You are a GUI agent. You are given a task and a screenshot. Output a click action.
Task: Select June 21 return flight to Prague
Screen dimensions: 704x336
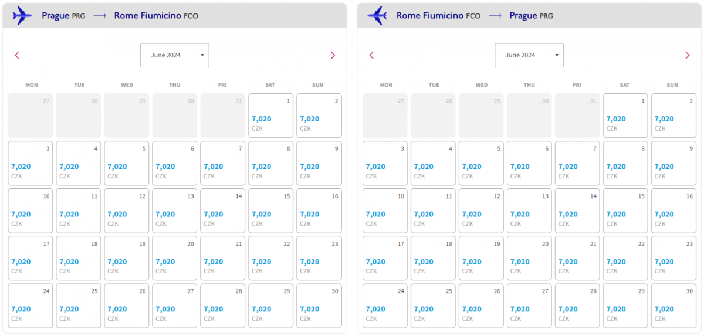pos(577,258)
